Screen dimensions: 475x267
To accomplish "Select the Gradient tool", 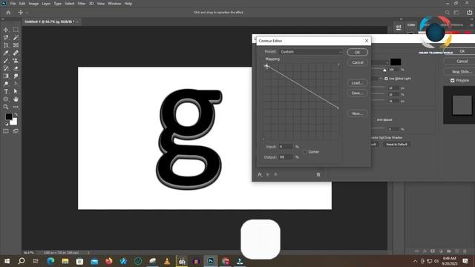I will tap(6, 76).
